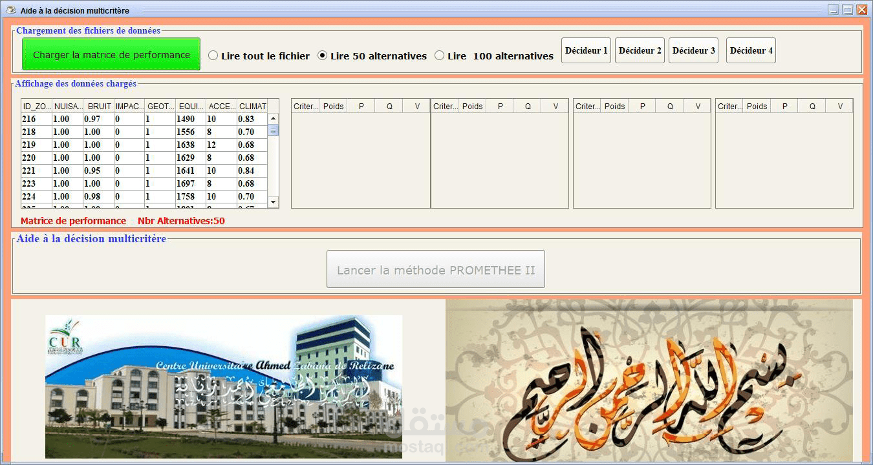Close the Aide à la décision window
The width and height of the screenshot is (873, 465).
pos(862,10)
